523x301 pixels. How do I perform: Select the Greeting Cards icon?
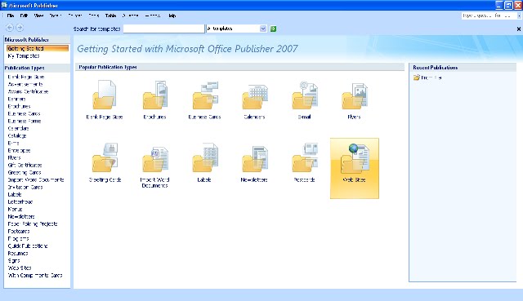click(x=105, y=157)
